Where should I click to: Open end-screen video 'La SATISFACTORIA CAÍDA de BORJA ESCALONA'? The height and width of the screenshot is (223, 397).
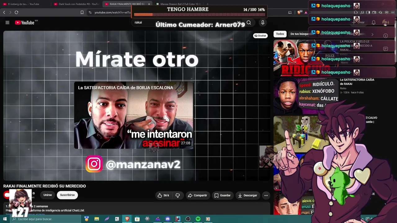[x=134, y=115]
